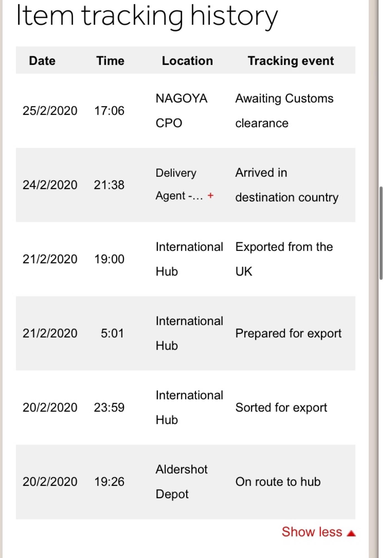Click the Prepared for export event
The image size is (386, 558).
click(288, 333)
